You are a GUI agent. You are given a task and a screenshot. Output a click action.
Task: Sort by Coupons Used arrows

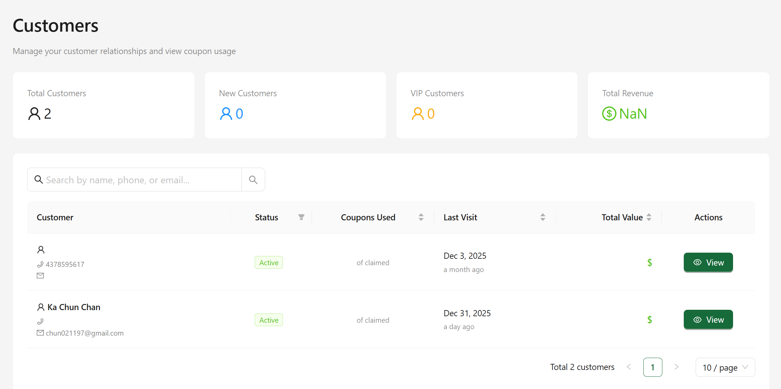point(421,217)
